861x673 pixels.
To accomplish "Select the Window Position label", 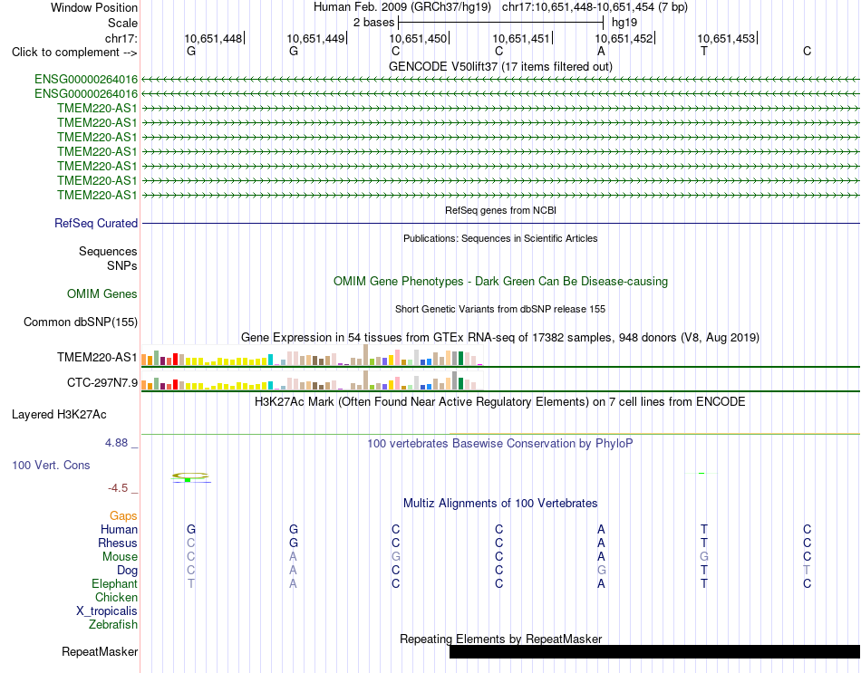I will [94, 7].
